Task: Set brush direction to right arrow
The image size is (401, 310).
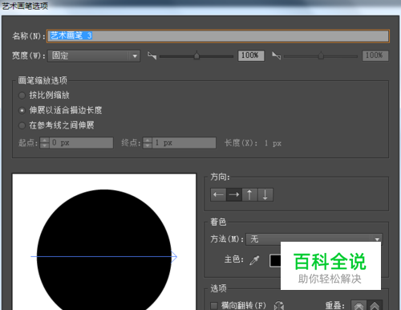Action: coord(234,194)
